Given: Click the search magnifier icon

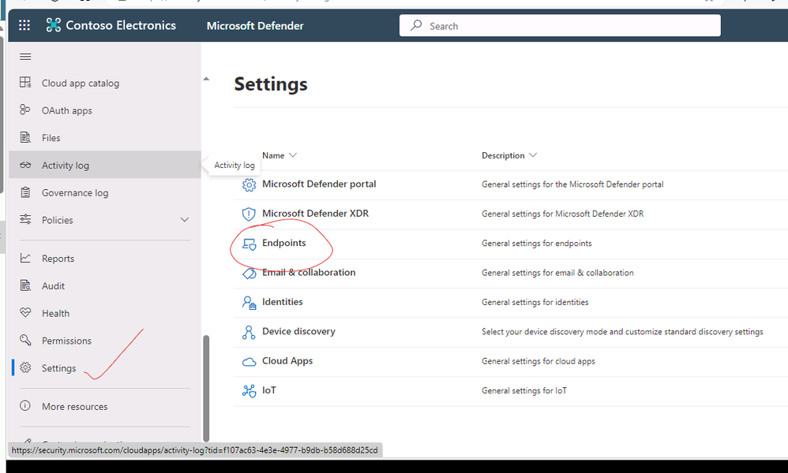Looking at the screenshot, I should click(416, 25).
